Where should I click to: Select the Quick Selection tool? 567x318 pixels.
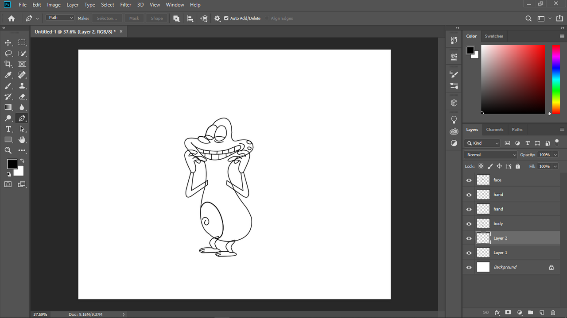click(22, 54)
